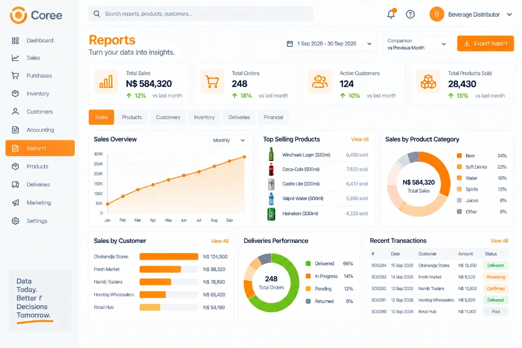Viewport: 522px width, 348px height.
Task: Click the search reports input field
Action: (201, 14)
